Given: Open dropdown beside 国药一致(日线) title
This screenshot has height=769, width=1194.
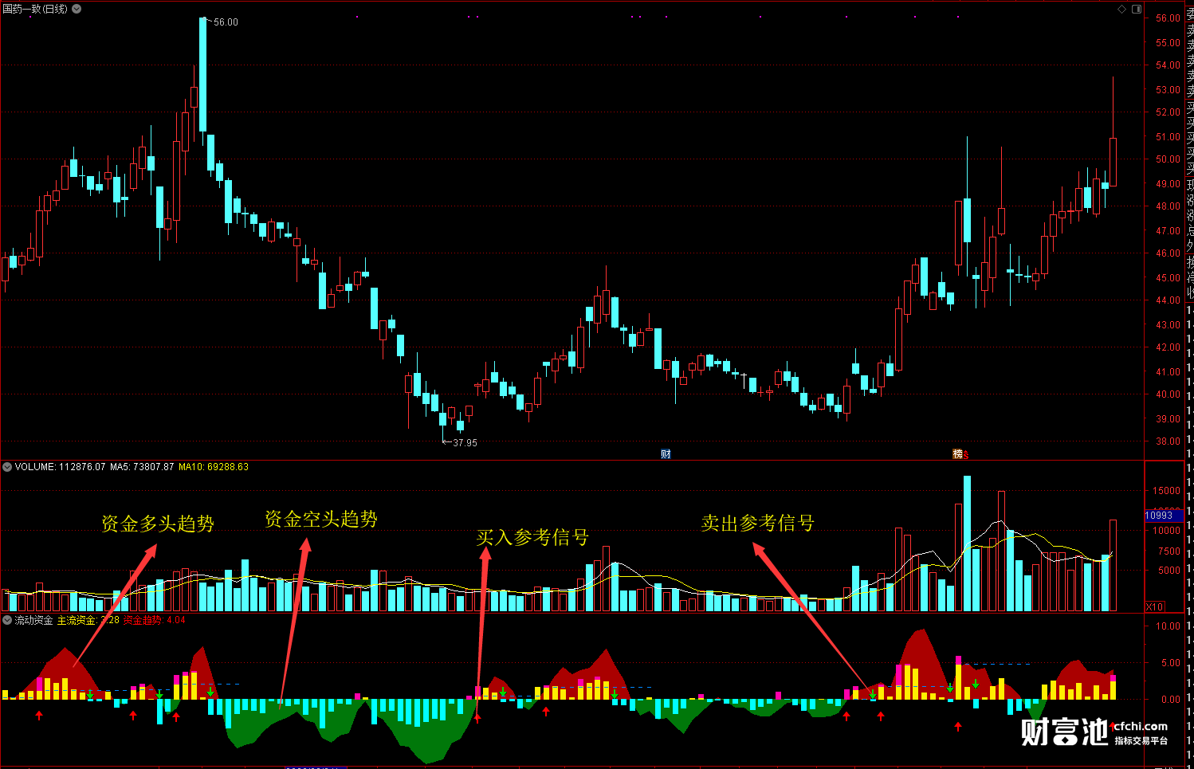Looking at the screenshot, I should tap(77, 9).
